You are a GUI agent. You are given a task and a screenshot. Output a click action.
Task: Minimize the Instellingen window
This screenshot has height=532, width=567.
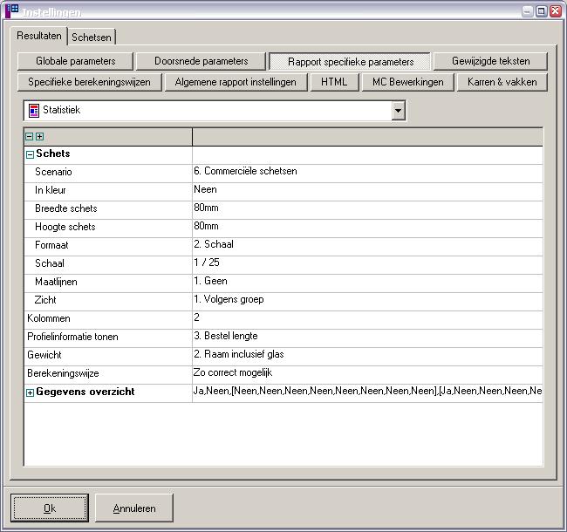pos(528,11)
